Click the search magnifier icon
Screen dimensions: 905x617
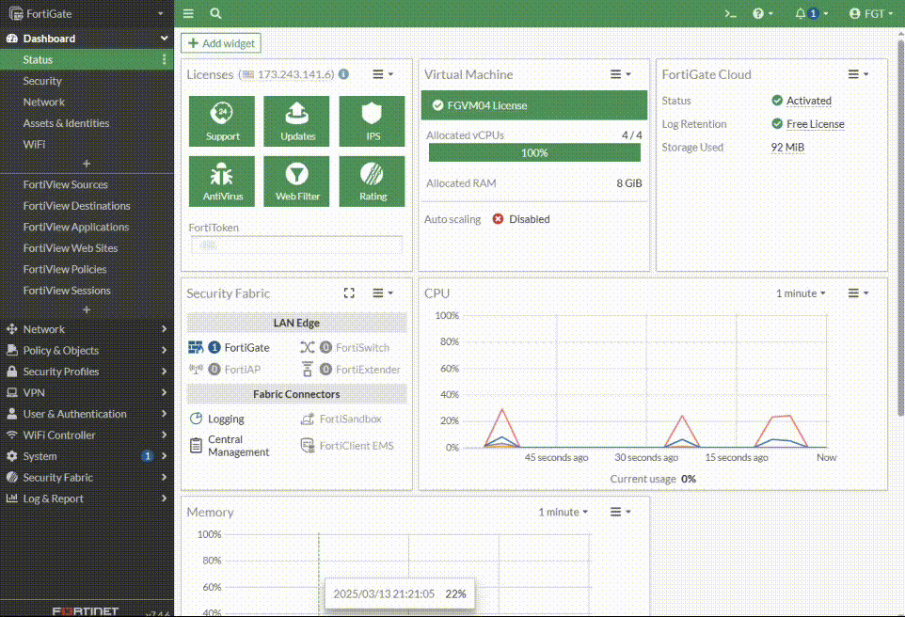click(215, 13)
